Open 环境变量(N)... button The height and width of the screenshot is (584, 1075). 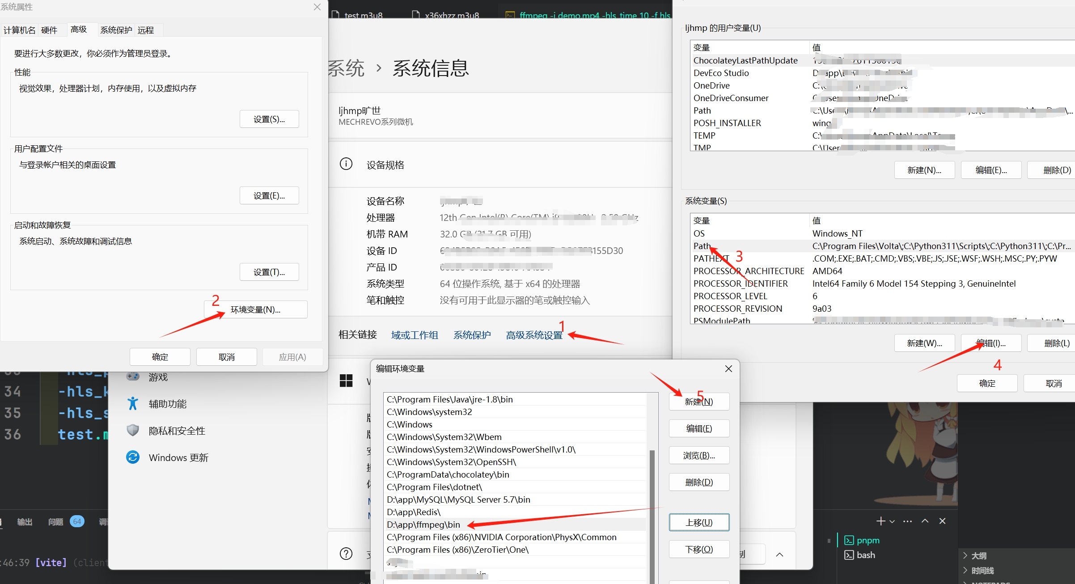coord(255,309)
